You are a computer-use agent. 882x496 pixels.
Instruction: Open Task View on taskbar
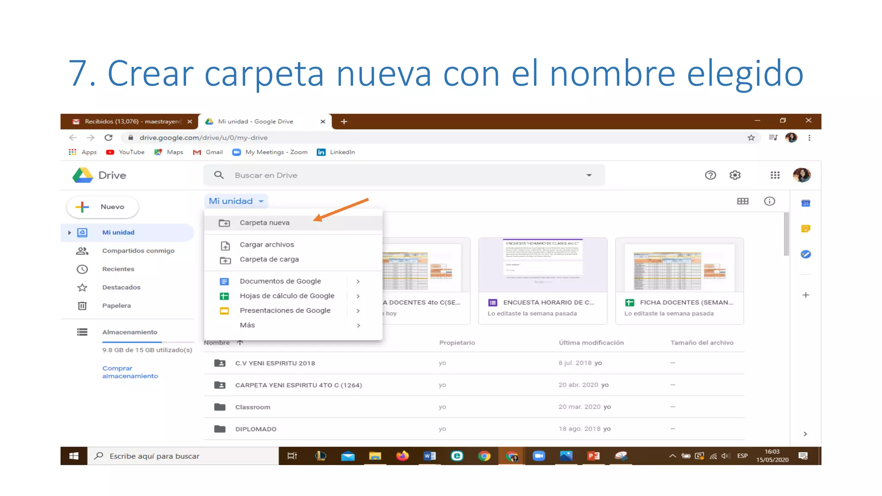point(292,456)
